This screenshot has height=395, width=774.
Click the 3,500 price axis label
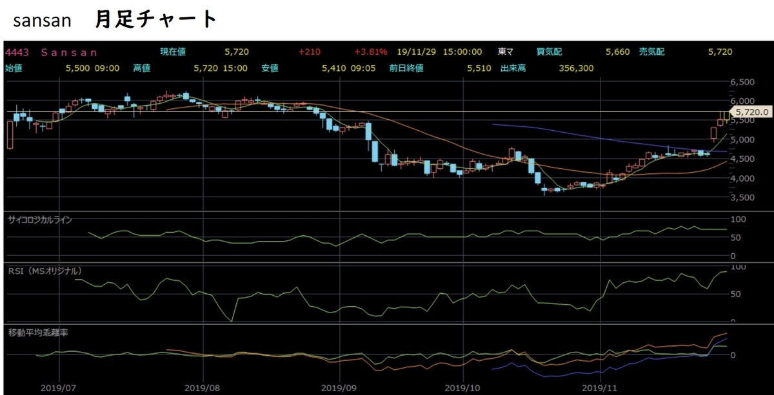[x=742, y=198]
